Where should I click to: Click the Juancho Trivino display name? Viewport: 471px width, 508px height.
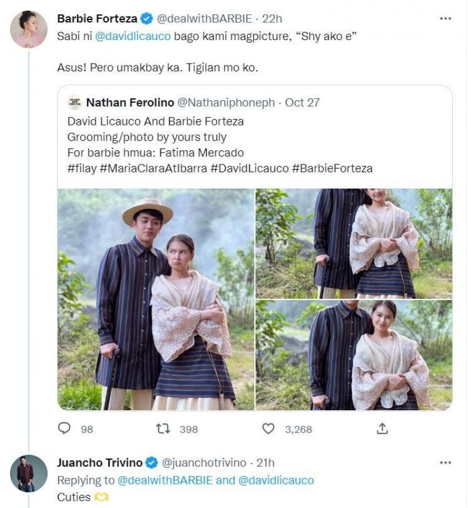pyautogui.click(x=100, y=463)
